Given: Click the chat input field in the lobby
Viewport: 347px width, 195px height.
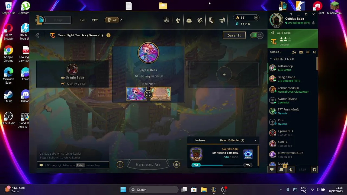Looking at the screenshot, I should [73, 165].
